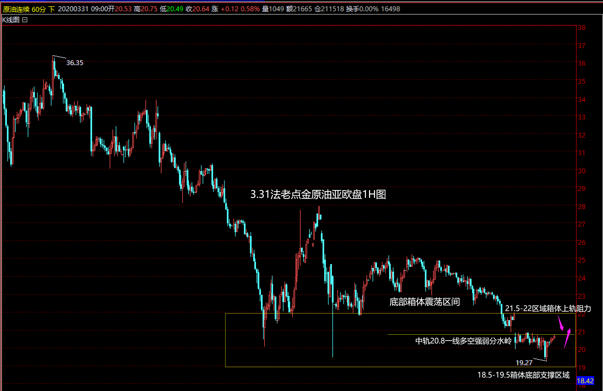Click the 36.35 high price marker
The image size is (603, 391).
pyautogui.click(x=75, y=63)
